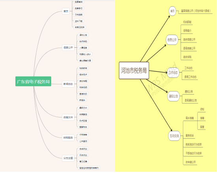Select the 新媒体 subtopic
The height and width of the screenshot is (173, 217).
click(82, 100)
